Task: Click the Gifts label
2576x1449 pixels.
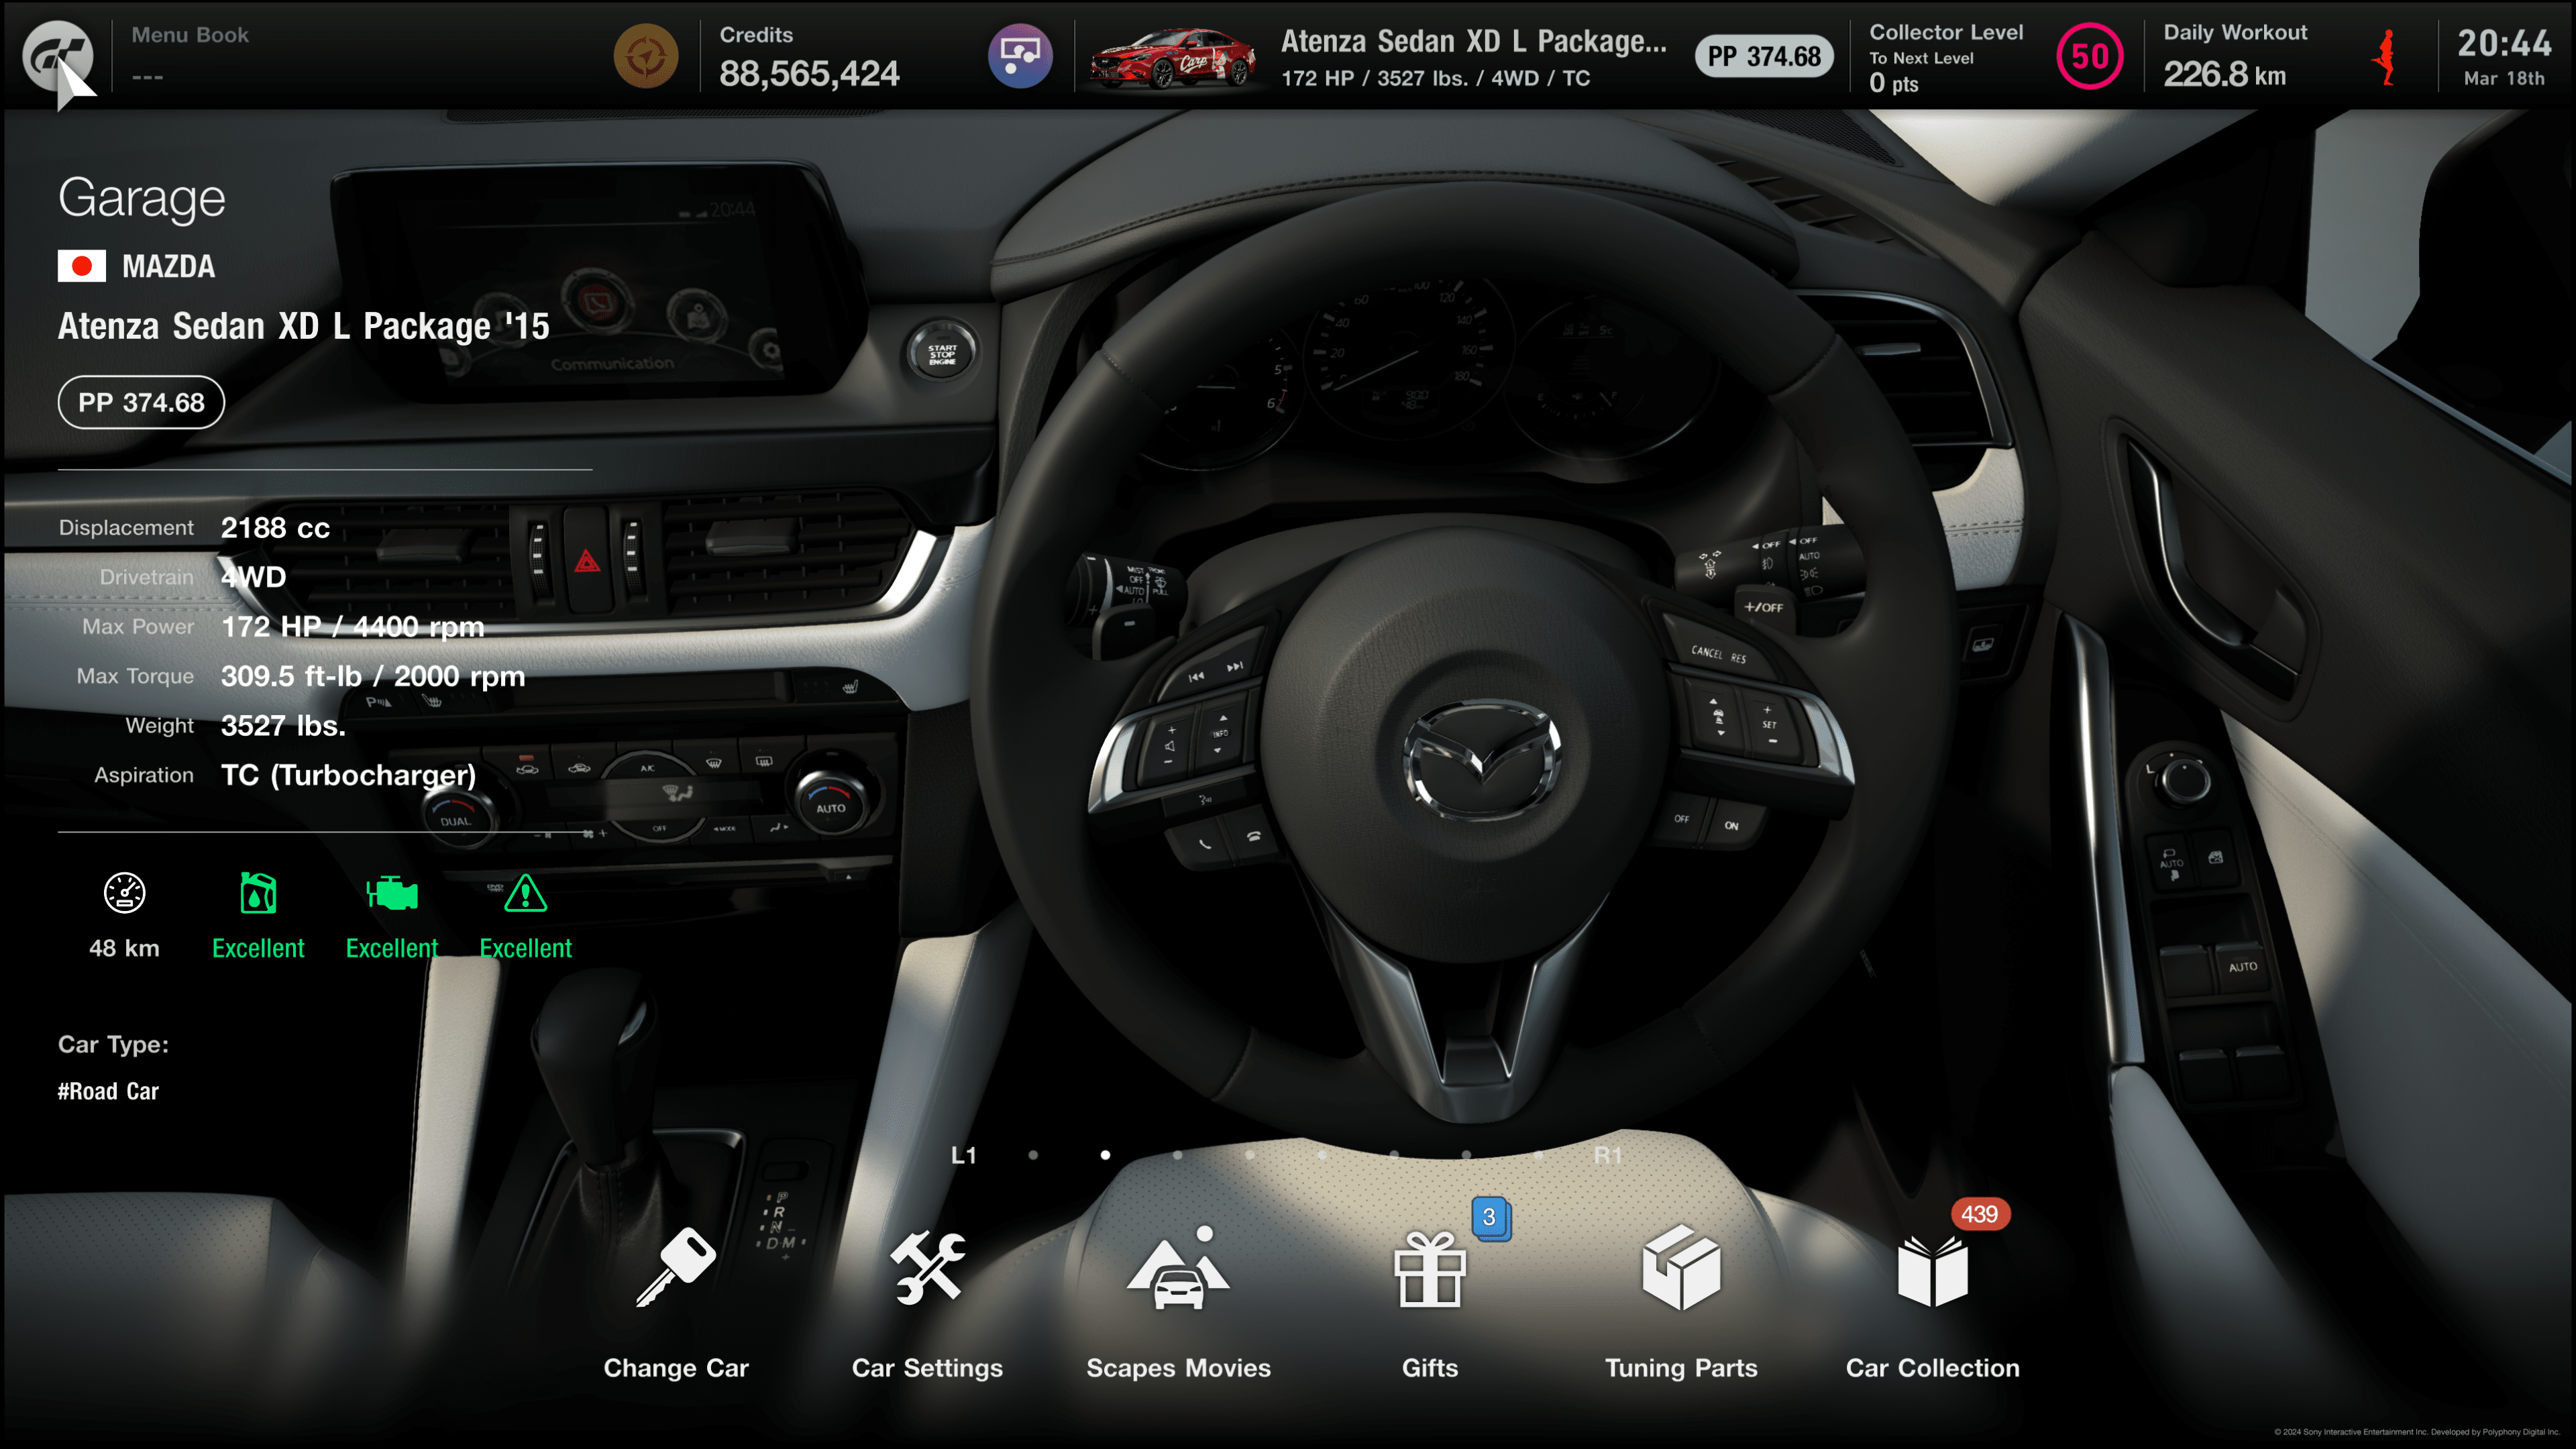Action: pyautogui.click(x=1430, y=1368)
